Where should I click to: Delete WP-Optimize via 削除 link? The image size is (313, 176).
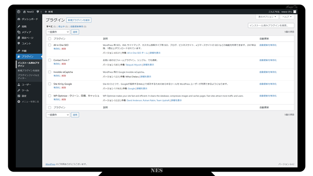pos(64,99)
